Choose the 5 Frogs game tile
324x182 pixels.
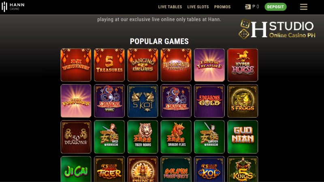[x=243, y=101]
